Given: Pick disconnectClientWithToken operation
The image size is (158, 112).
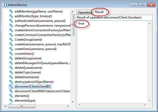Looking at the screenshot, I should [x=42, y=91].
